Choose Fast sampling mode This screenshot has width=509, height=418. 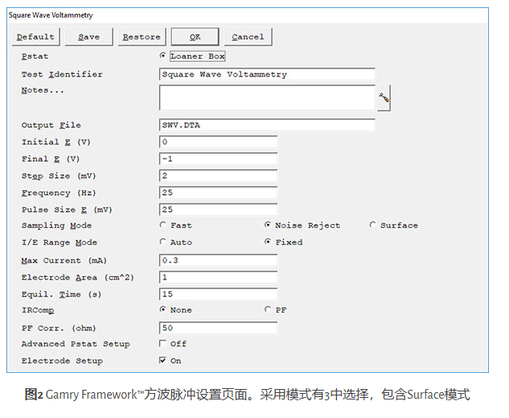pyautogui.click(x=162, y=225)
